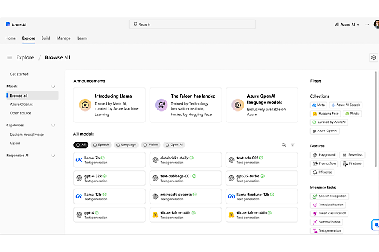
Task: Toggle the Playground feature filter
Action: 323,155
